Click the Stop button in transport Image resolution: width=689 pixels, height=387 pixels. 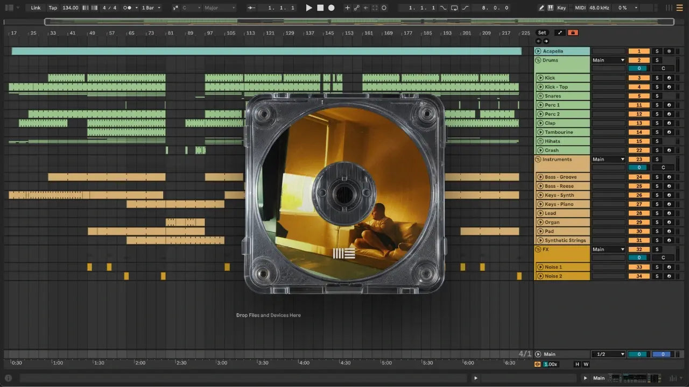pyautogui.click(x=320, y=8)
